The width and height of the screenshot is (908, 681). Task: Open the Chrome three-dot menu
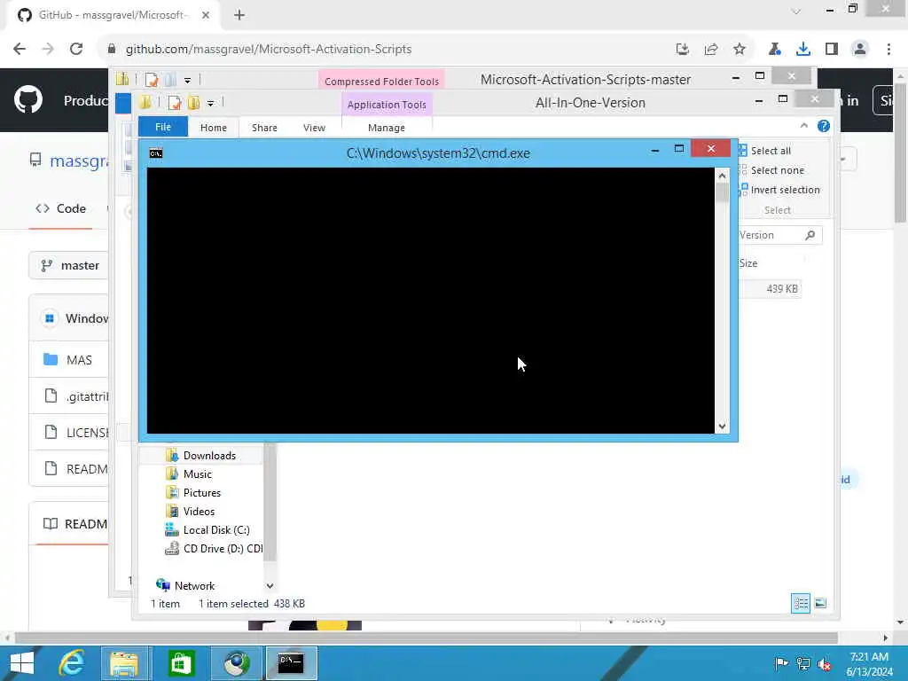click(888, 50)
